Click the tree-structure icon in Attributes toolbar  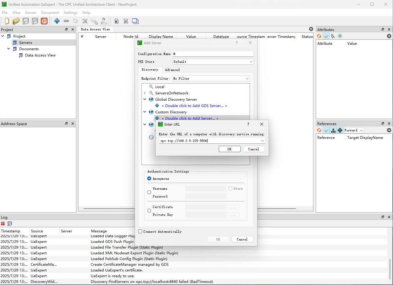(x=333, y=36)
